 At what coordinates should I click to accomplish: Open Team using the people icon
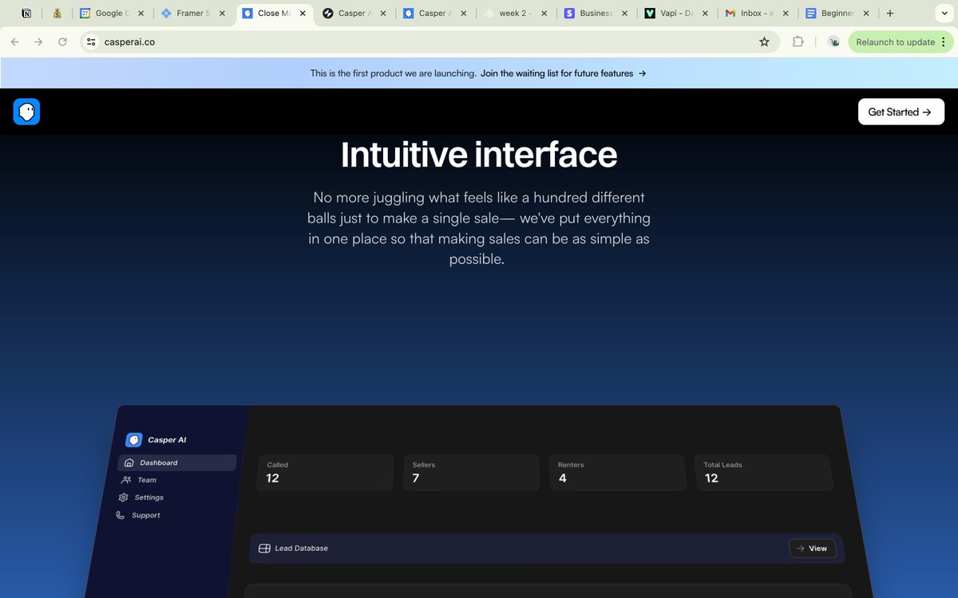[127, 480]
